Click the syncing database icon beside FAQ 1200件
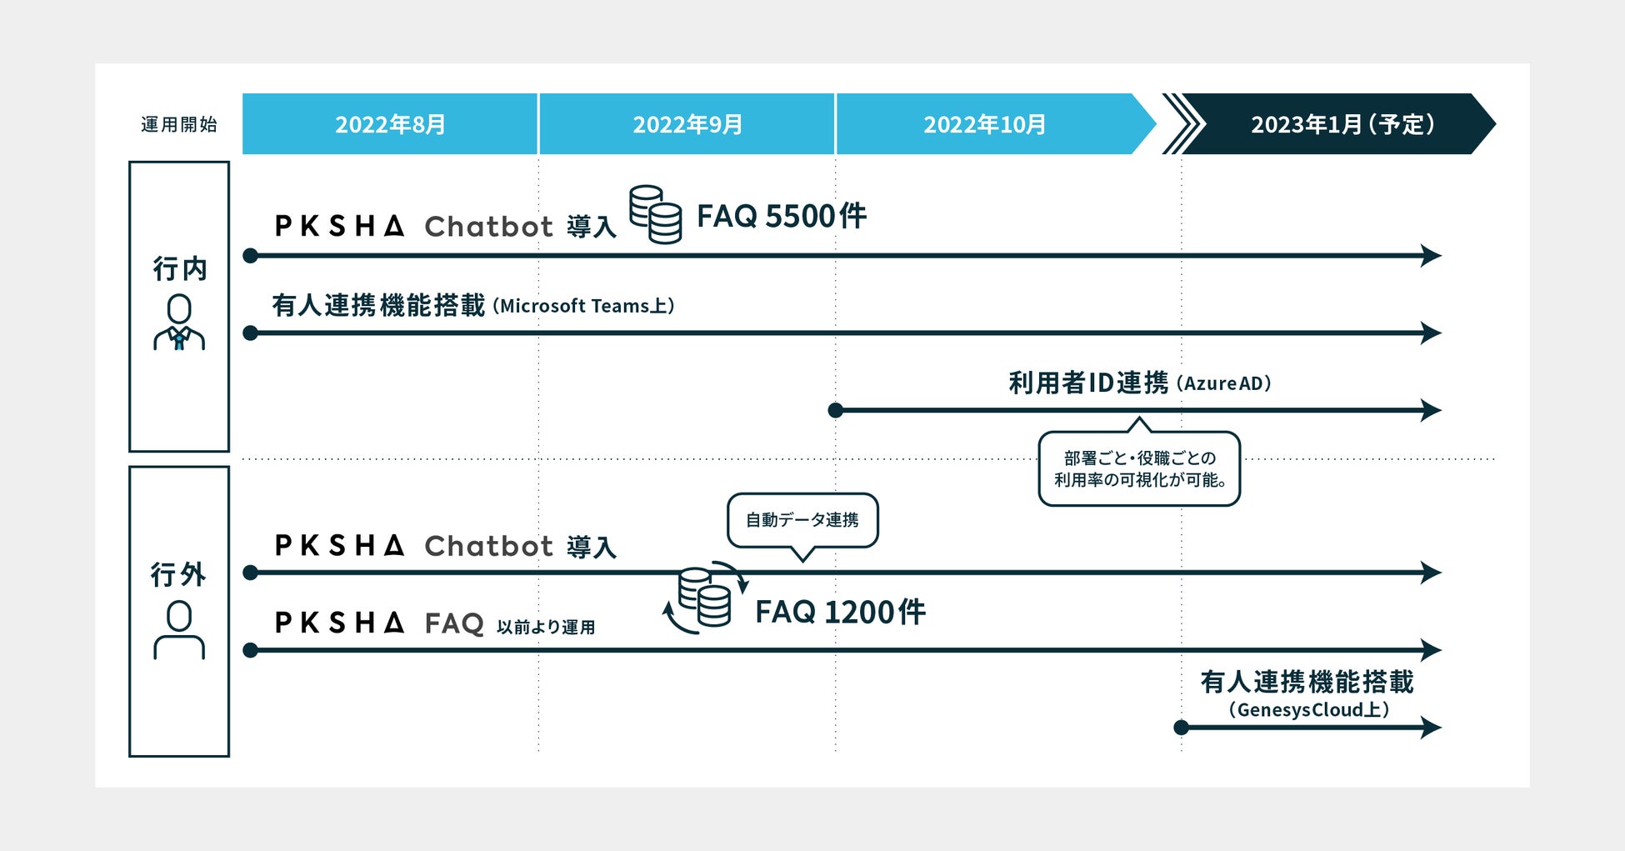 point(705,597)
